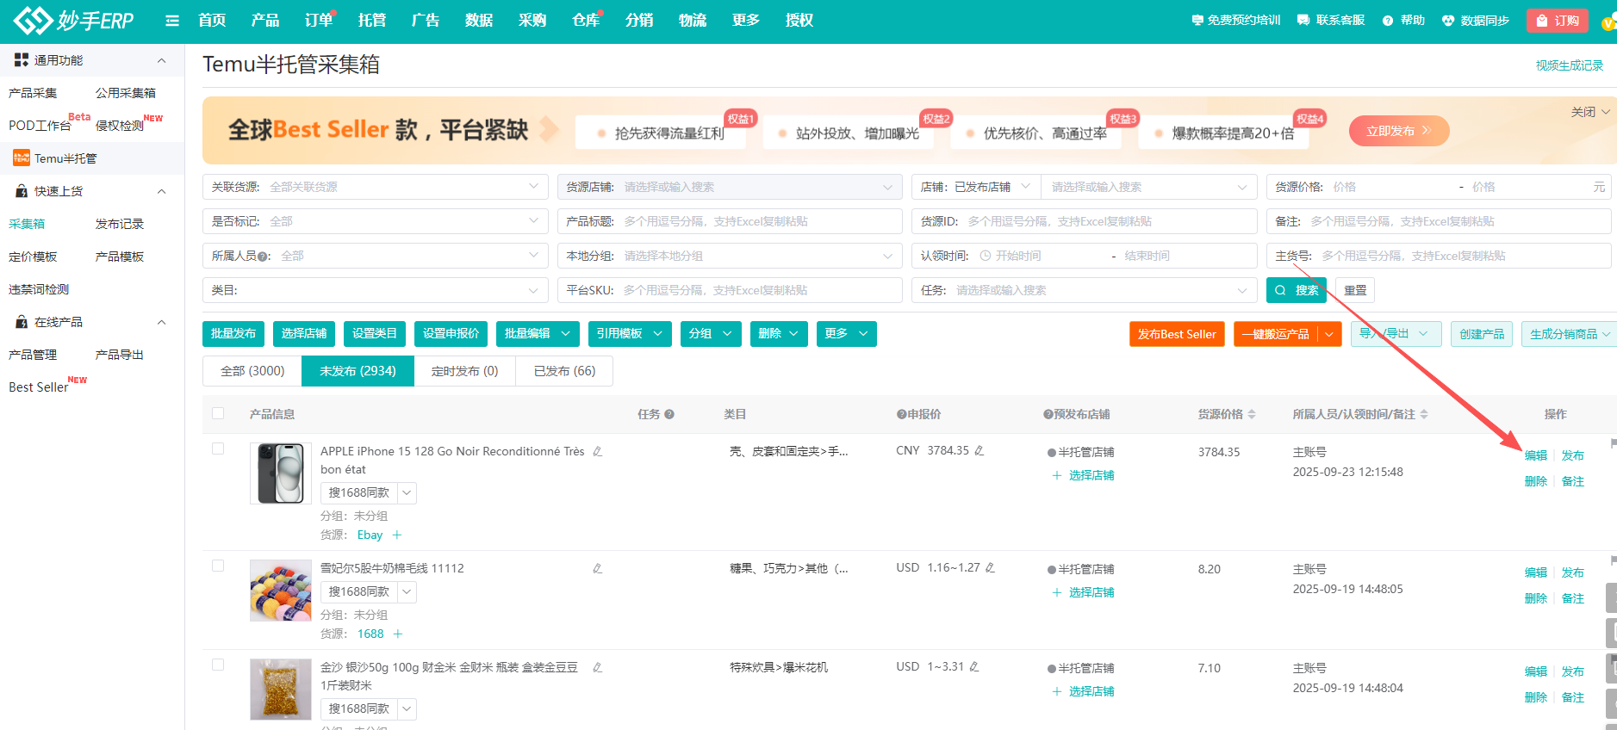Viewport: 1617px width, 730px height.
Task: Click the 重置 reset button
Action: (x=1355, y=290)
